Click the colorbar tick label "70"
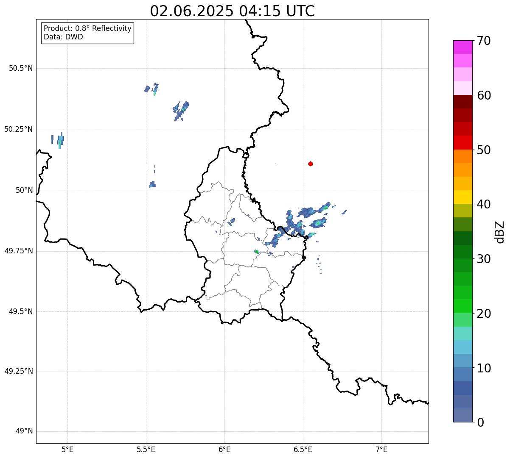Screen dimensions: 510x458 483,41
